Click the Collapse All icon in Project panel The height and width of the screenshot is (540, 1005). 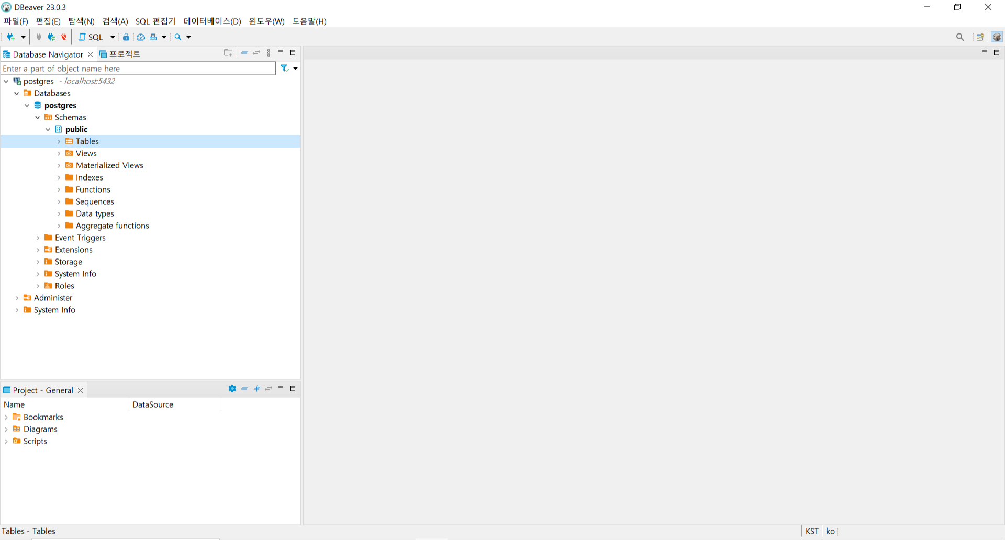[x=244, y=389]
